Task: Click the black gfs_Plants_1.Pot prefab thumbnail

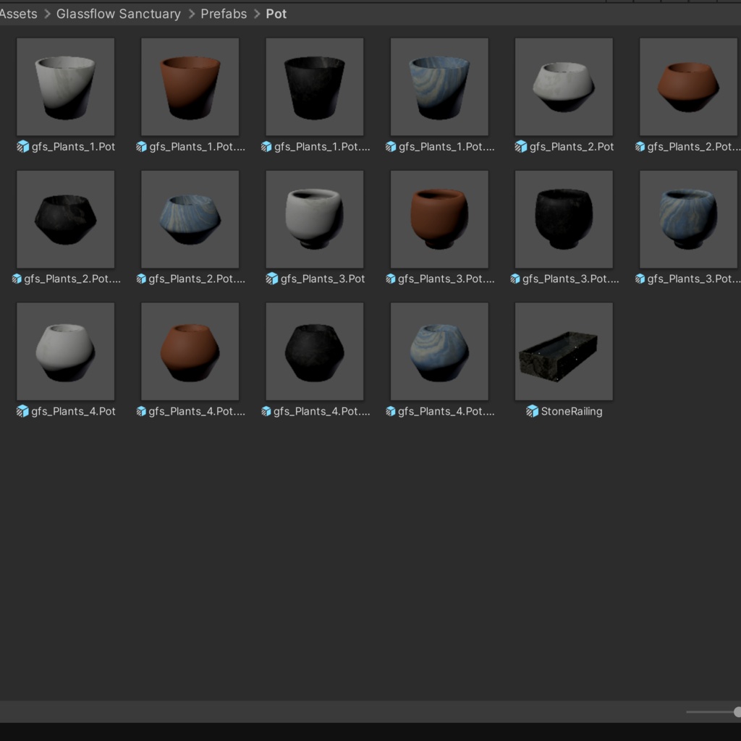Action: pyautogui.click(x=315, y=87)
